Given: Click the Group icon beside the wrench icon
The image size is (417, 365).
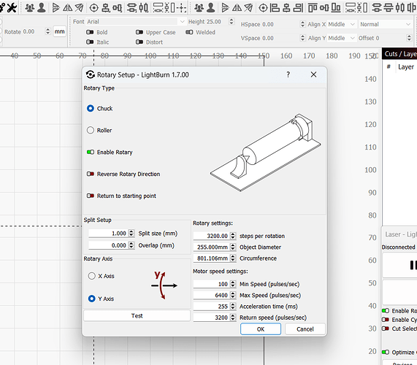Looking at the screenshot, I should [x=29, y=8].
